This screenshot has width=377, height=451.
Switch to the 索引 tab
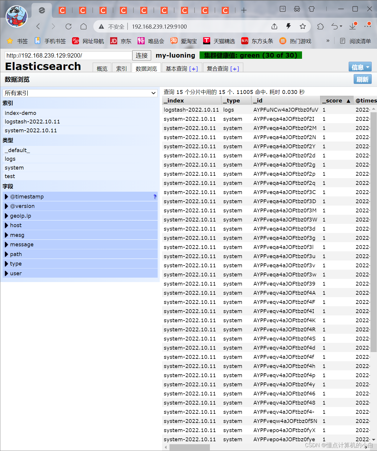pyautogui.click(x=121, y=68)
